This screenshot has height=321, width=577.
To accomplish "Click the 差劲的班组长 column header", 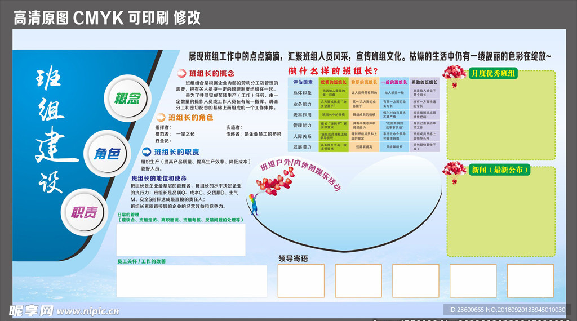I will [x=424, y=82].
